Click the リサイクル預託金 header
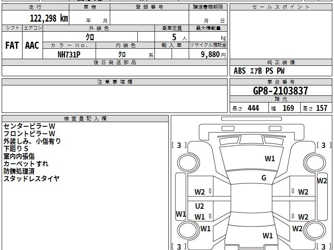Screen dimensions: 334x250 click(208, 45)
